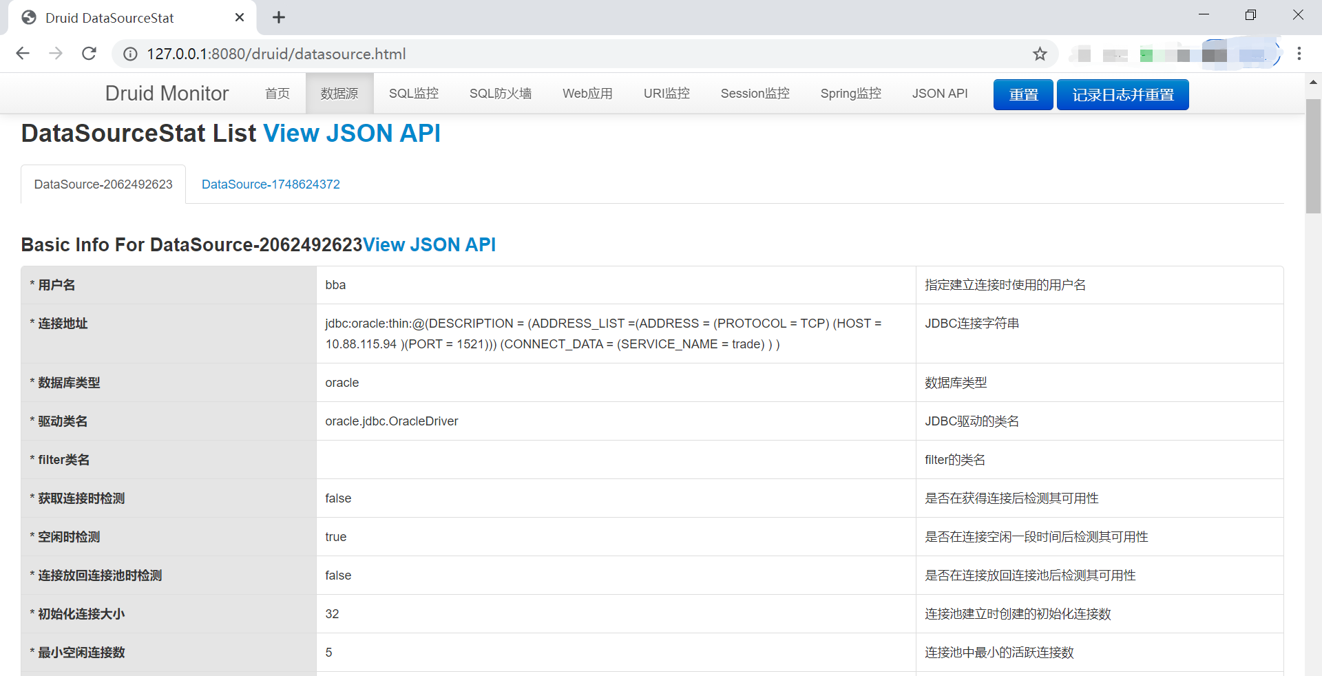Screen dimensions: 1322x676
Task: Click min idle value '5'
Action: [328, 653]
